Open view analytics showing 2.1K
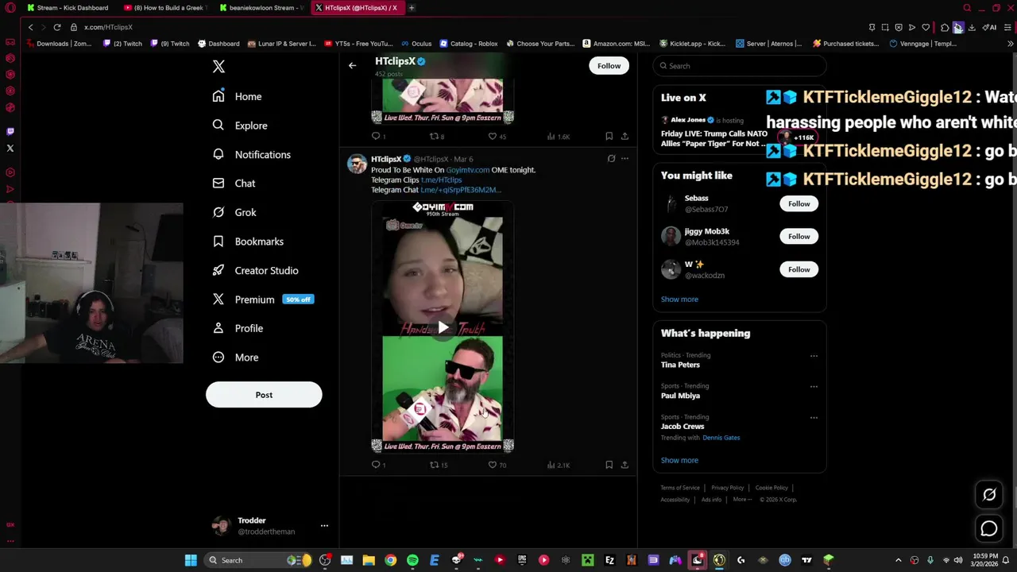 559,465
